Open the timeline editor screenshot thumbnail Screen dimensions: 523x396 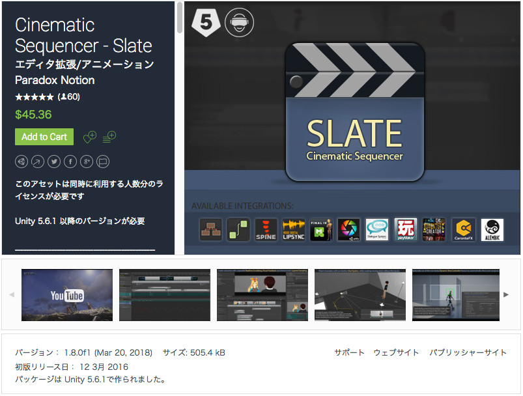tap(165, 295)
